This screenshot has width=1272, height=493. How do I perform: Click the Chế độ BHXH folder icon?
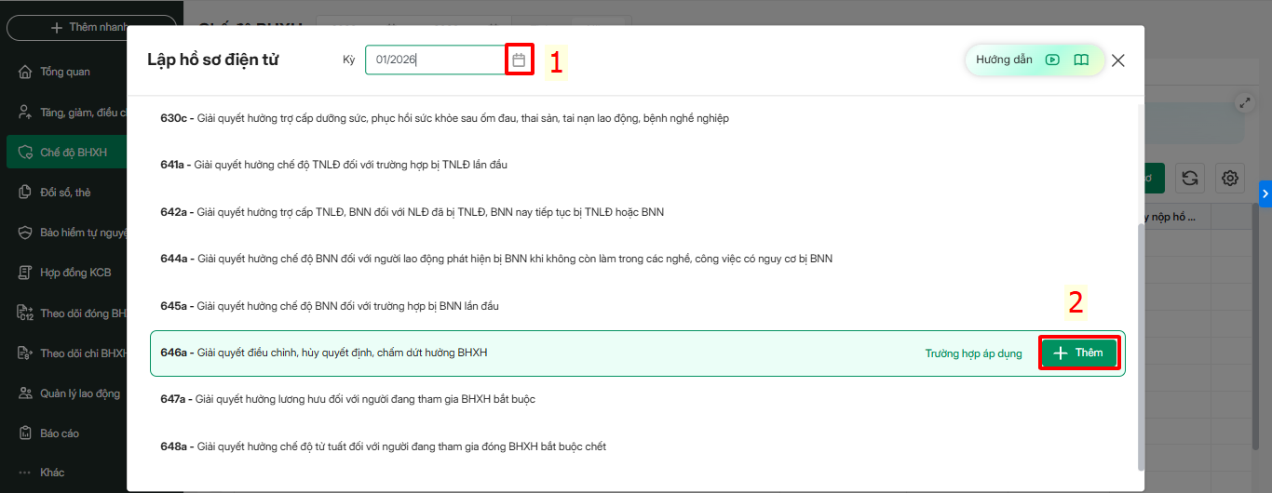(25, 153)
